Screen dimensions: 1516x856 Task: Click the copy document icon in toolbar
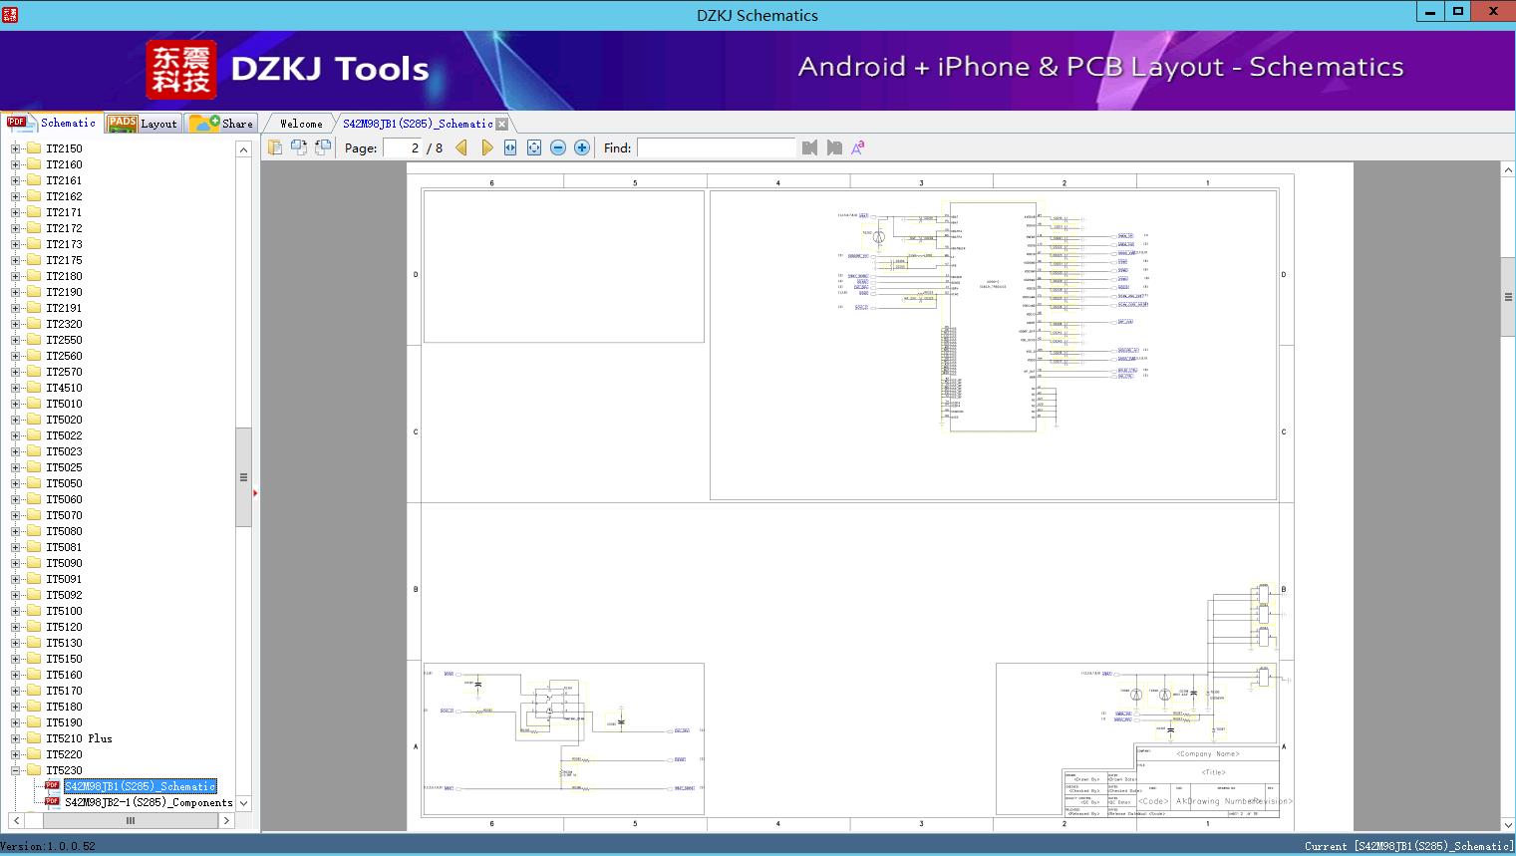click(275, 147)
